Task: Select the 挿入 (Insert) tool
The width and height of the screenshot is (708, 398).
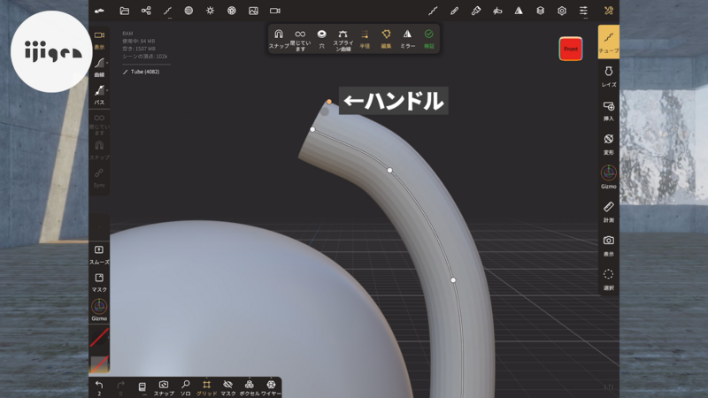Action: (x=609, y=111)
